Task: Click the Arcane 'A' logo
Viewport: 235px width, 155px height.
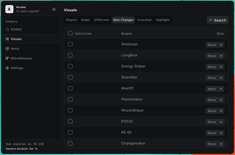Action: point(9,9)
